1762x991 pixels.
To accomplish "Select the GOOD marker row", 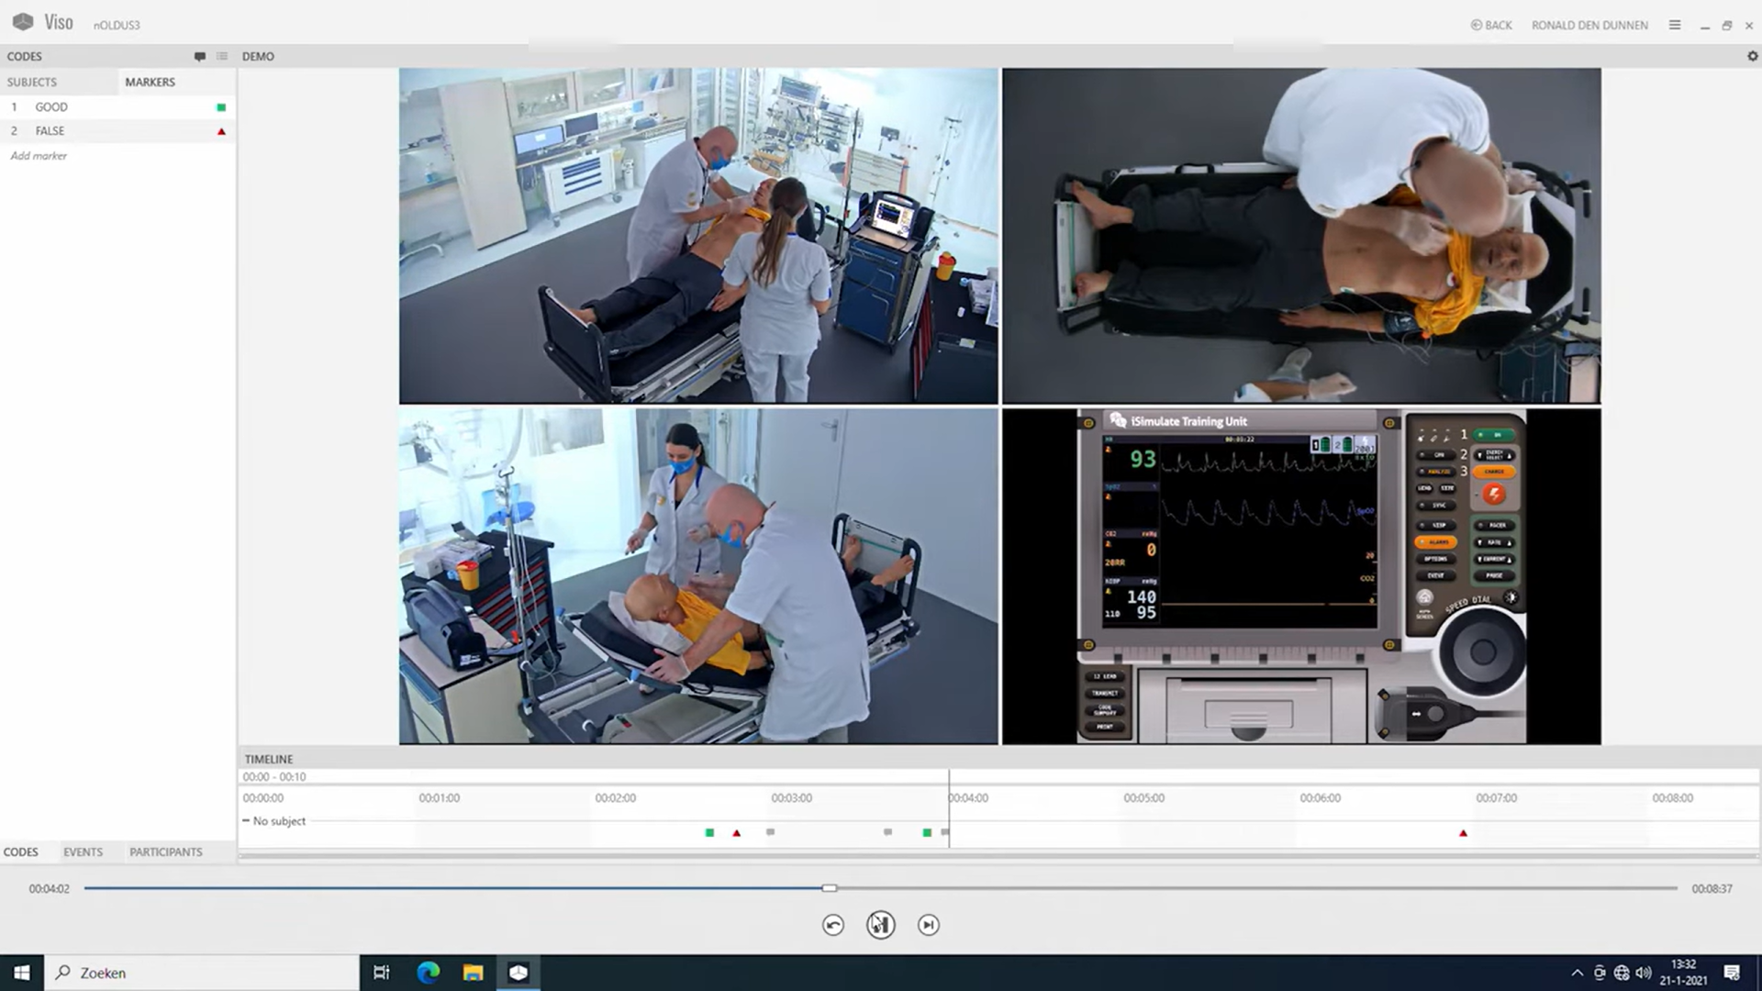I will point(51,107).
